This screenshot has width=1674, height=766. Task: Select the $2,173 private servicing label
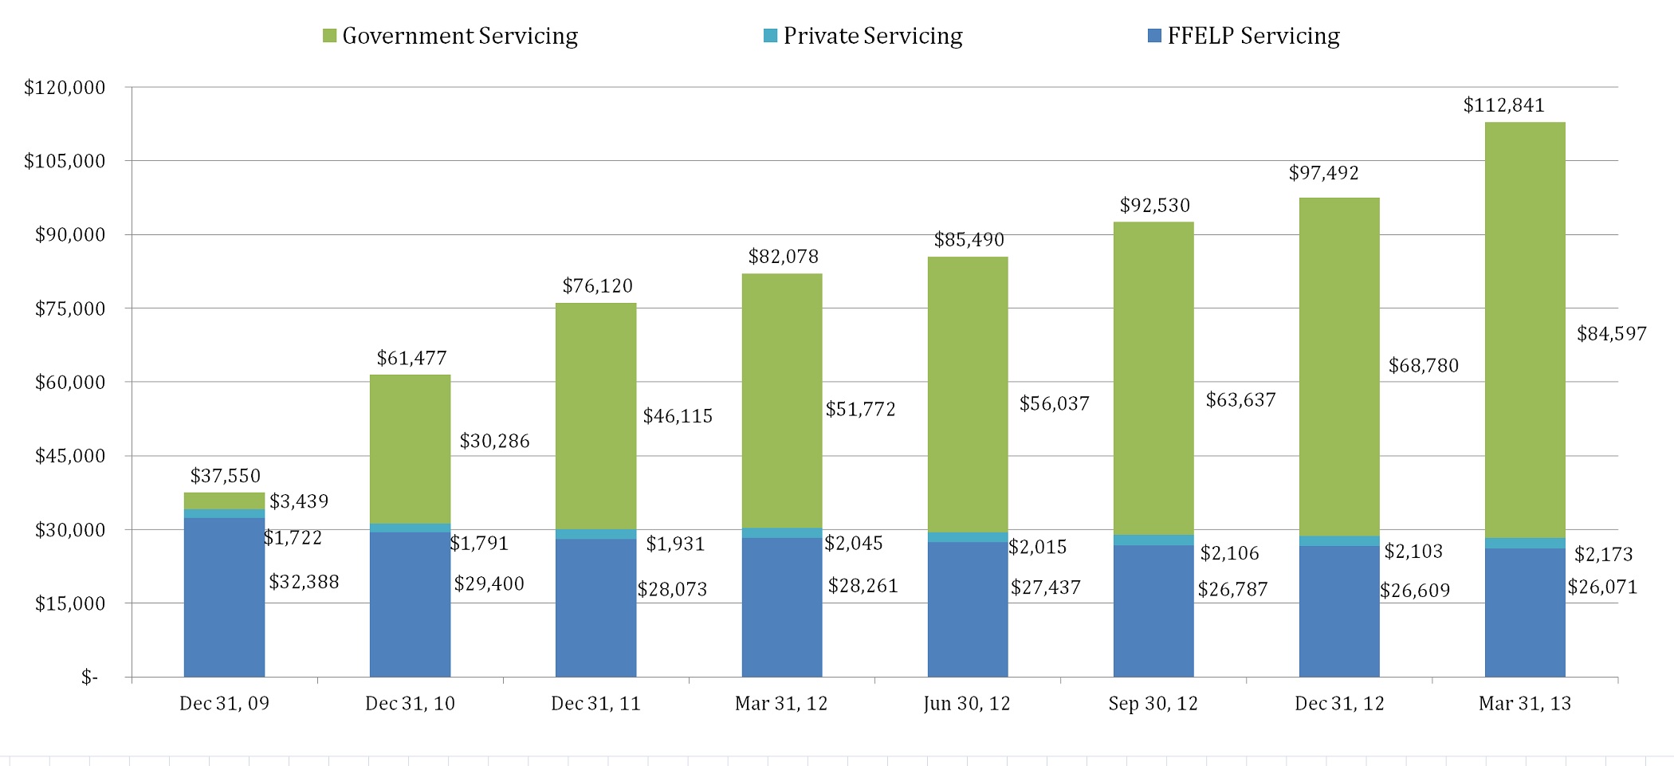pos(1603,555)
